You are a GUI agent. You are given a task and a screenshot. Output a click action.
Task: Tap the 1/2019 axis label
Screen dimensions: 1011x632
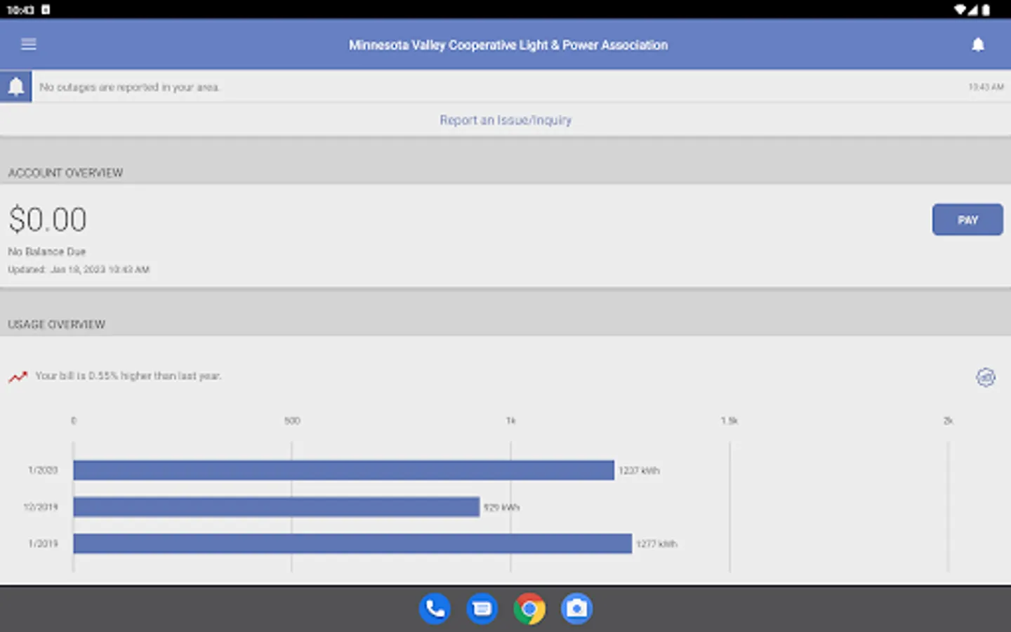43,544
